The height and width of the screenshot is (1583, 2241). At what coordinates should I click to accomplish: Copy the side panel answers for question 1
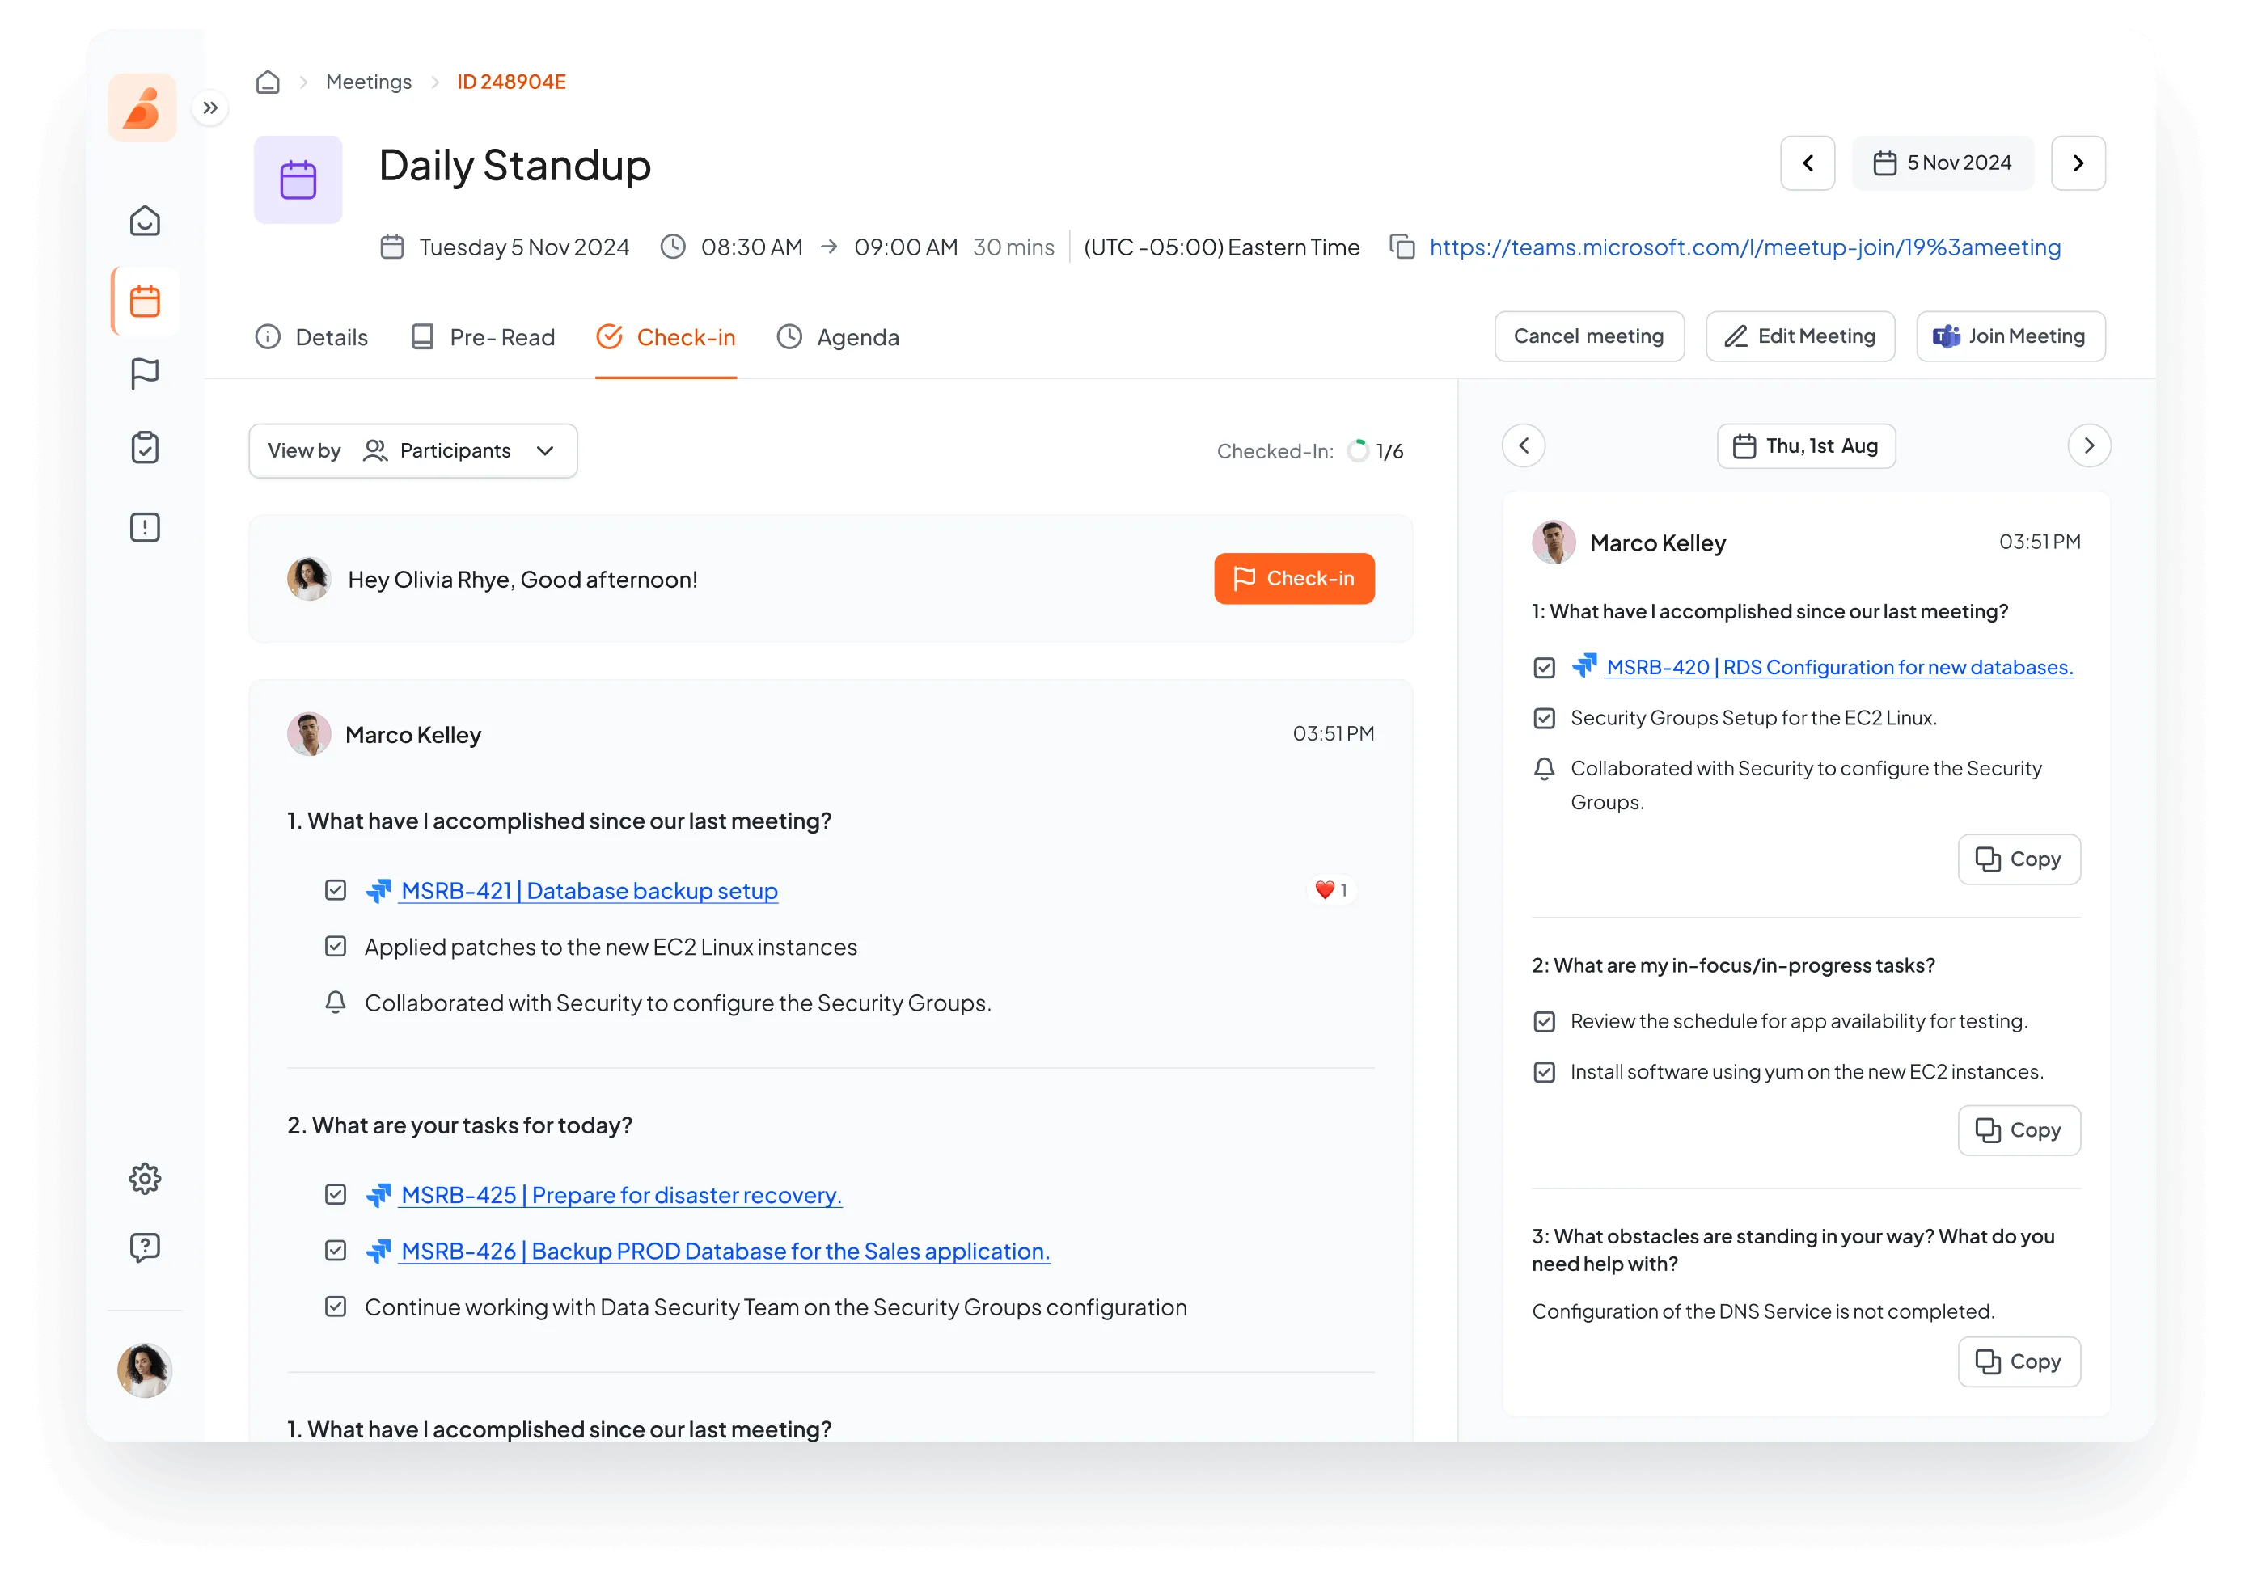[x=2019, y=860]
